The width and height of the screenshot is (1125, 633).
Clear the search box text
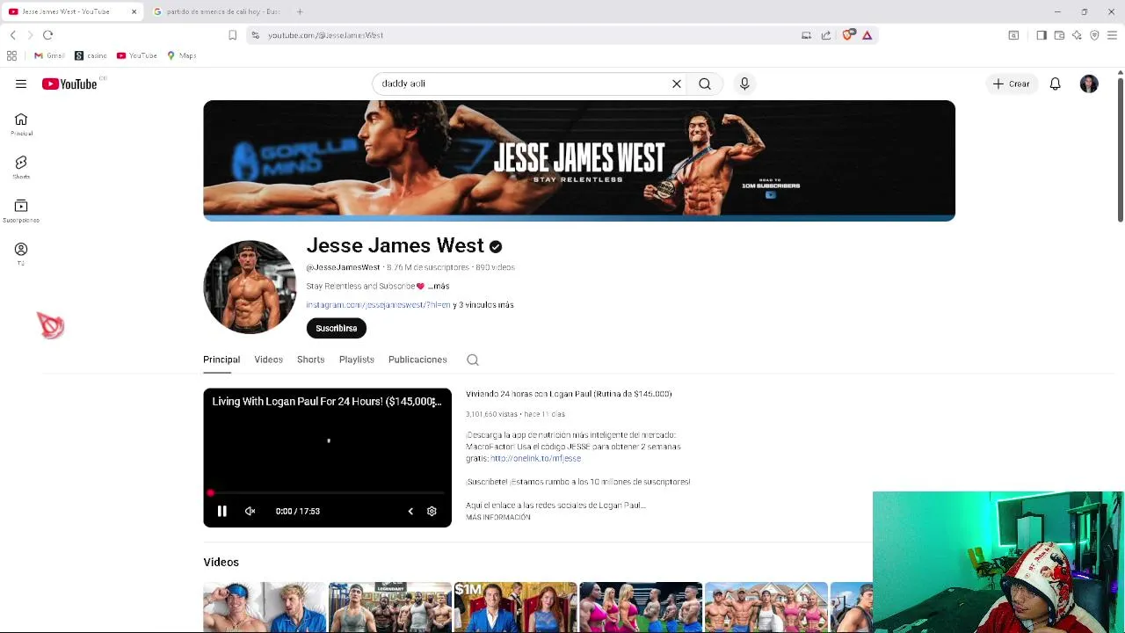(x=677, y=84)
